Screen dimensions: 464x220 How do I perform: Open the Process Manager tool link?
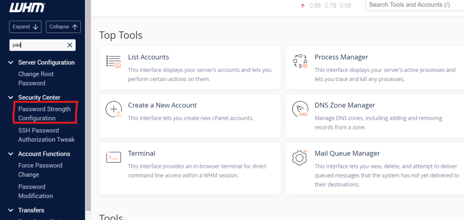point(341,57)
